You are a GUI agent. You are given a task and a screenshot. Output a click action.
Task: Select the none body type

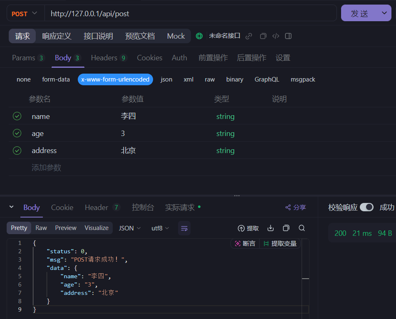pyautogui.click(x=24, y=79)
